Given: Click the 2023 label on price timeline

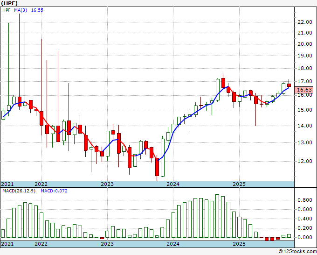Looking at the screenshot, I should 107,184.
